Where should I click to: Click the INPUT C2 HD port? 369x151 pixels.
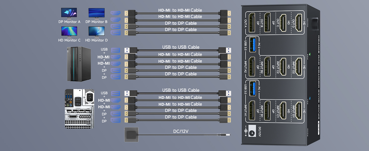(x=283, y=66)
